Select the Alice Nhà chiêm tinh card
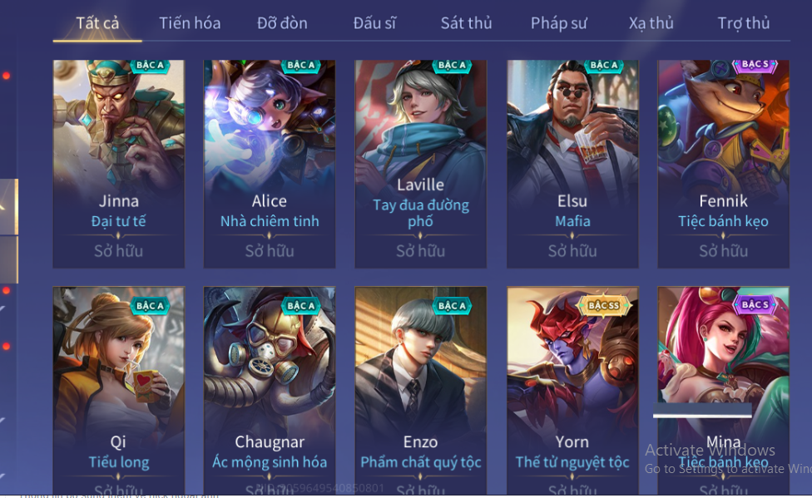 click(270, 164)
